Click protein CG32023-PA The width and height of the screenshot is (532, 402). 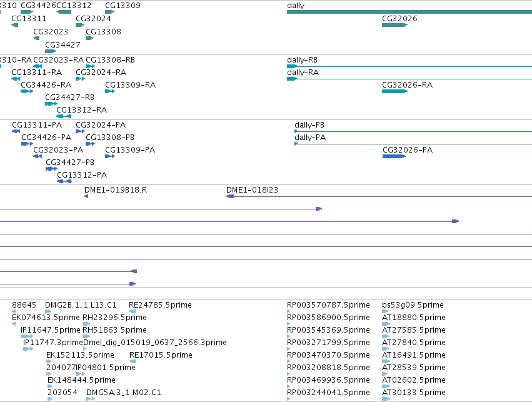pos(38,156)
